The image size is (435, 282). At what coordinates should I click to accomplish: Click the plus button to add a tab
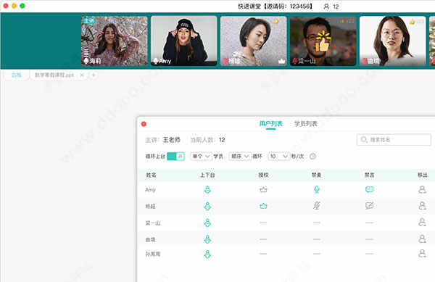click(94, 75)
